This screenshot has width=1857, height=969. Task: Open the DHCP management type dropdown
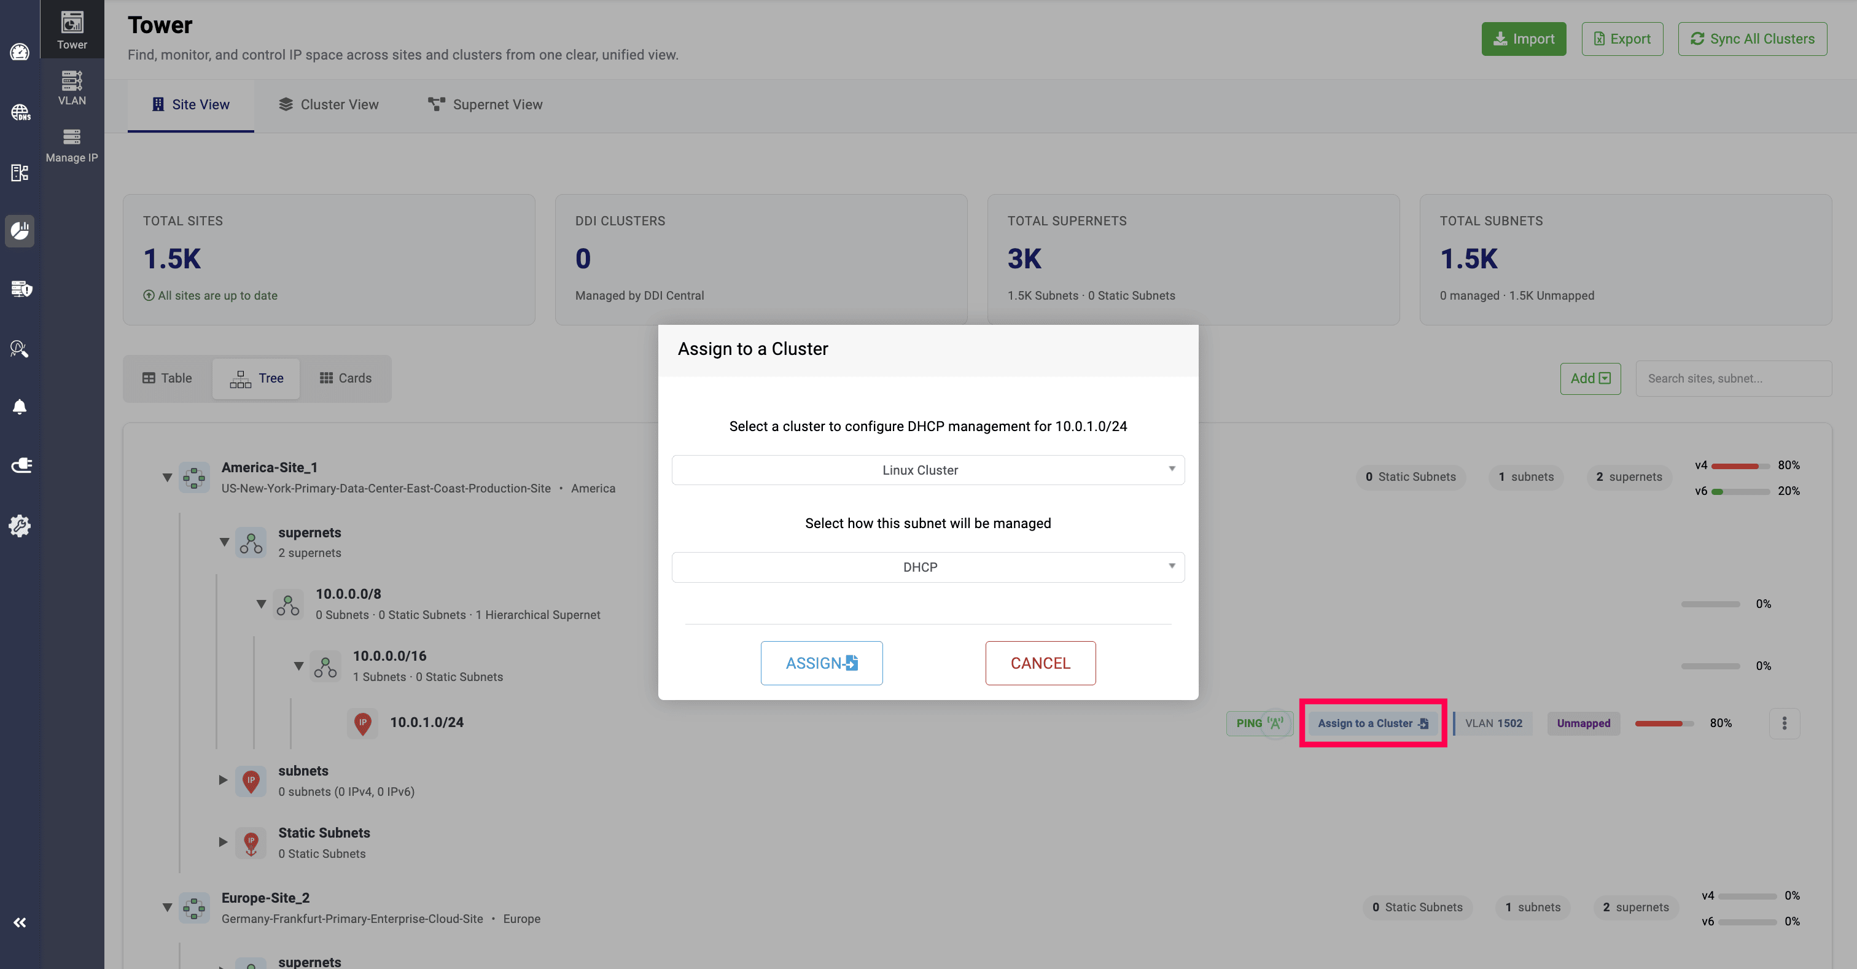point(928,567)
